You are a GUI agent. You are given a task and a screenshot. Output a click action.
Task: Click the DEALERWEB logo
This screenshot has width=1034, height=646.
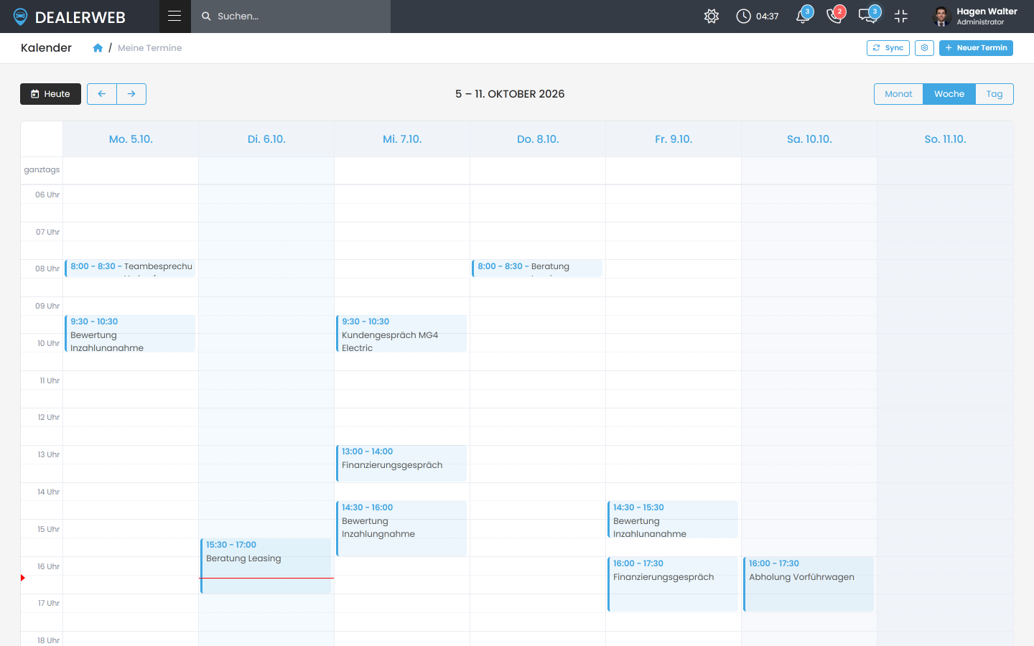point(70,17)
